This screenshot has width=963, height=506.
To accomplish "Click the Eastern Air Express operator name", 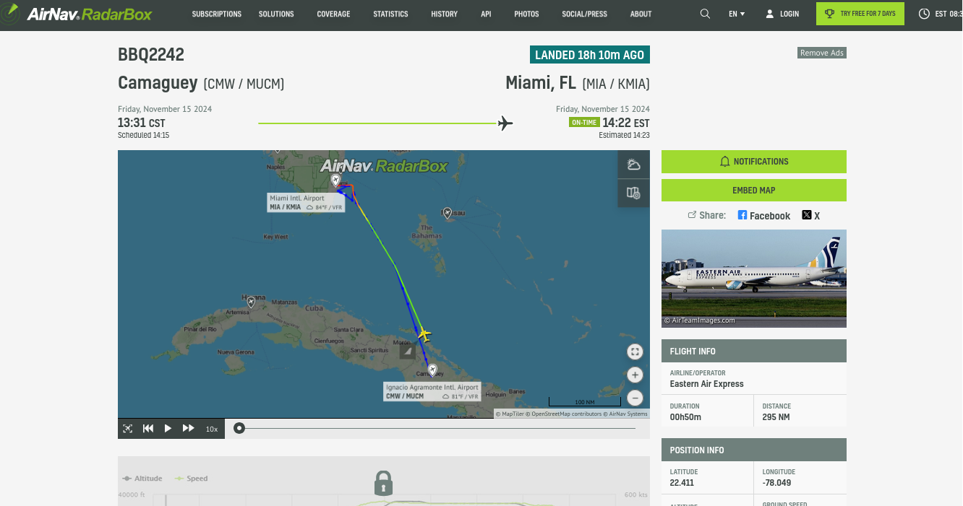I will (707, 384).
